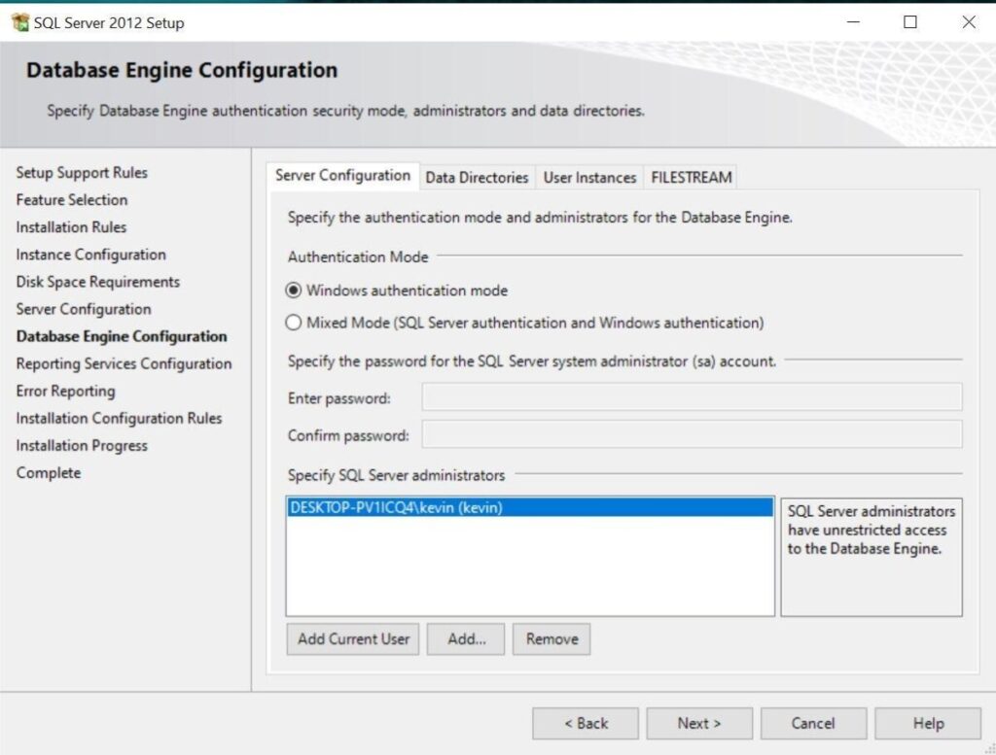Screen dimensions: 996x755
Task: Open the setup Help
Action: [927, 723]
